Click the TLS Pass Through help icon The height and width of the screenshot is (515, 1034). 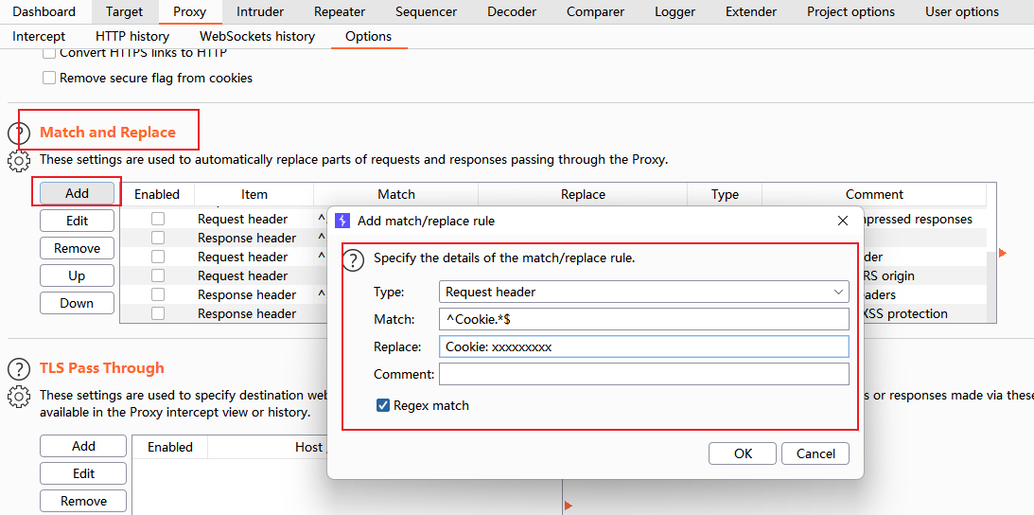19,369
